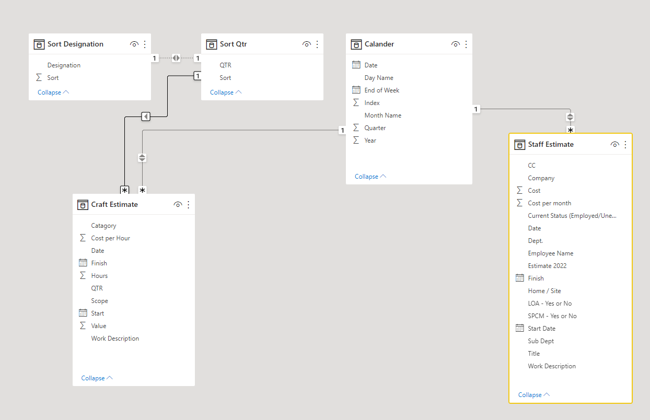Select the cross-filter arrow on Calander–Craft Estimate relationship
The width and height of the screenshot is (650, 420).
coord(142,157)
